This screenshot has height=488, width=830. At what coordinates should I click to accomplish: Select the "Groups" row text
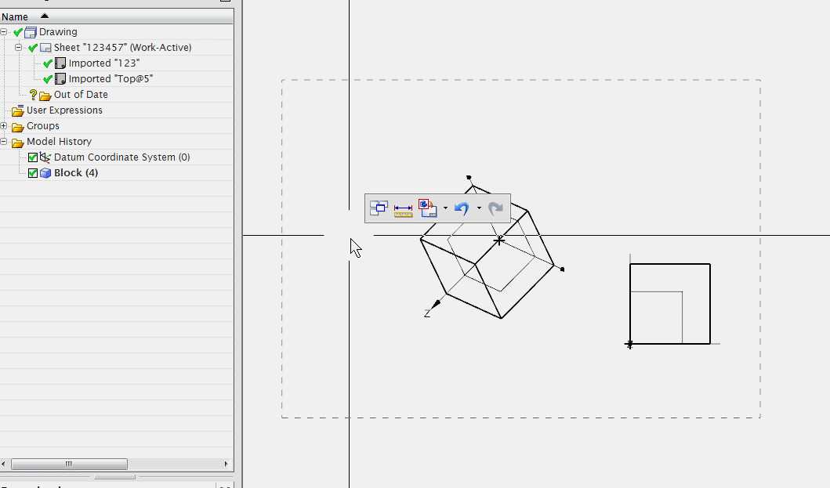tap(43, 126)
